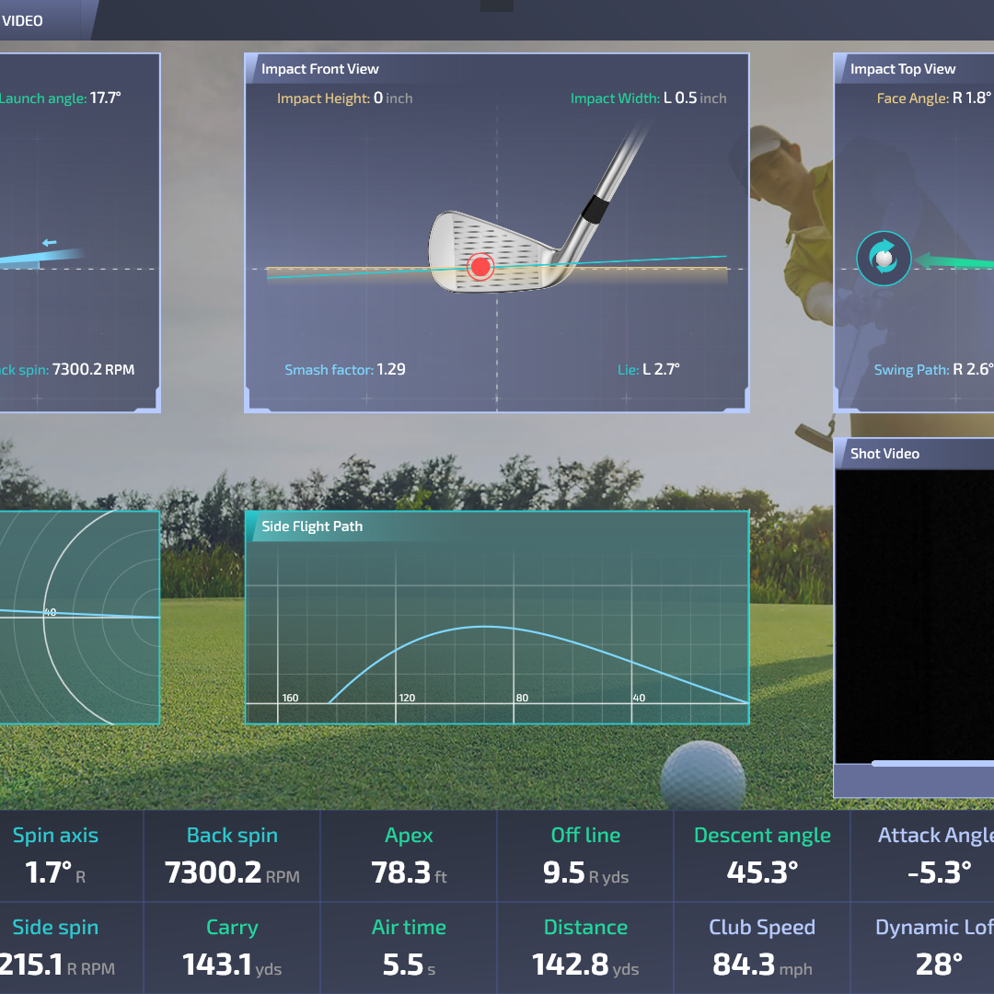The image size is (994, 994).
Task: Click the small blue arrow in the launch panel
Action: point(50,243)
